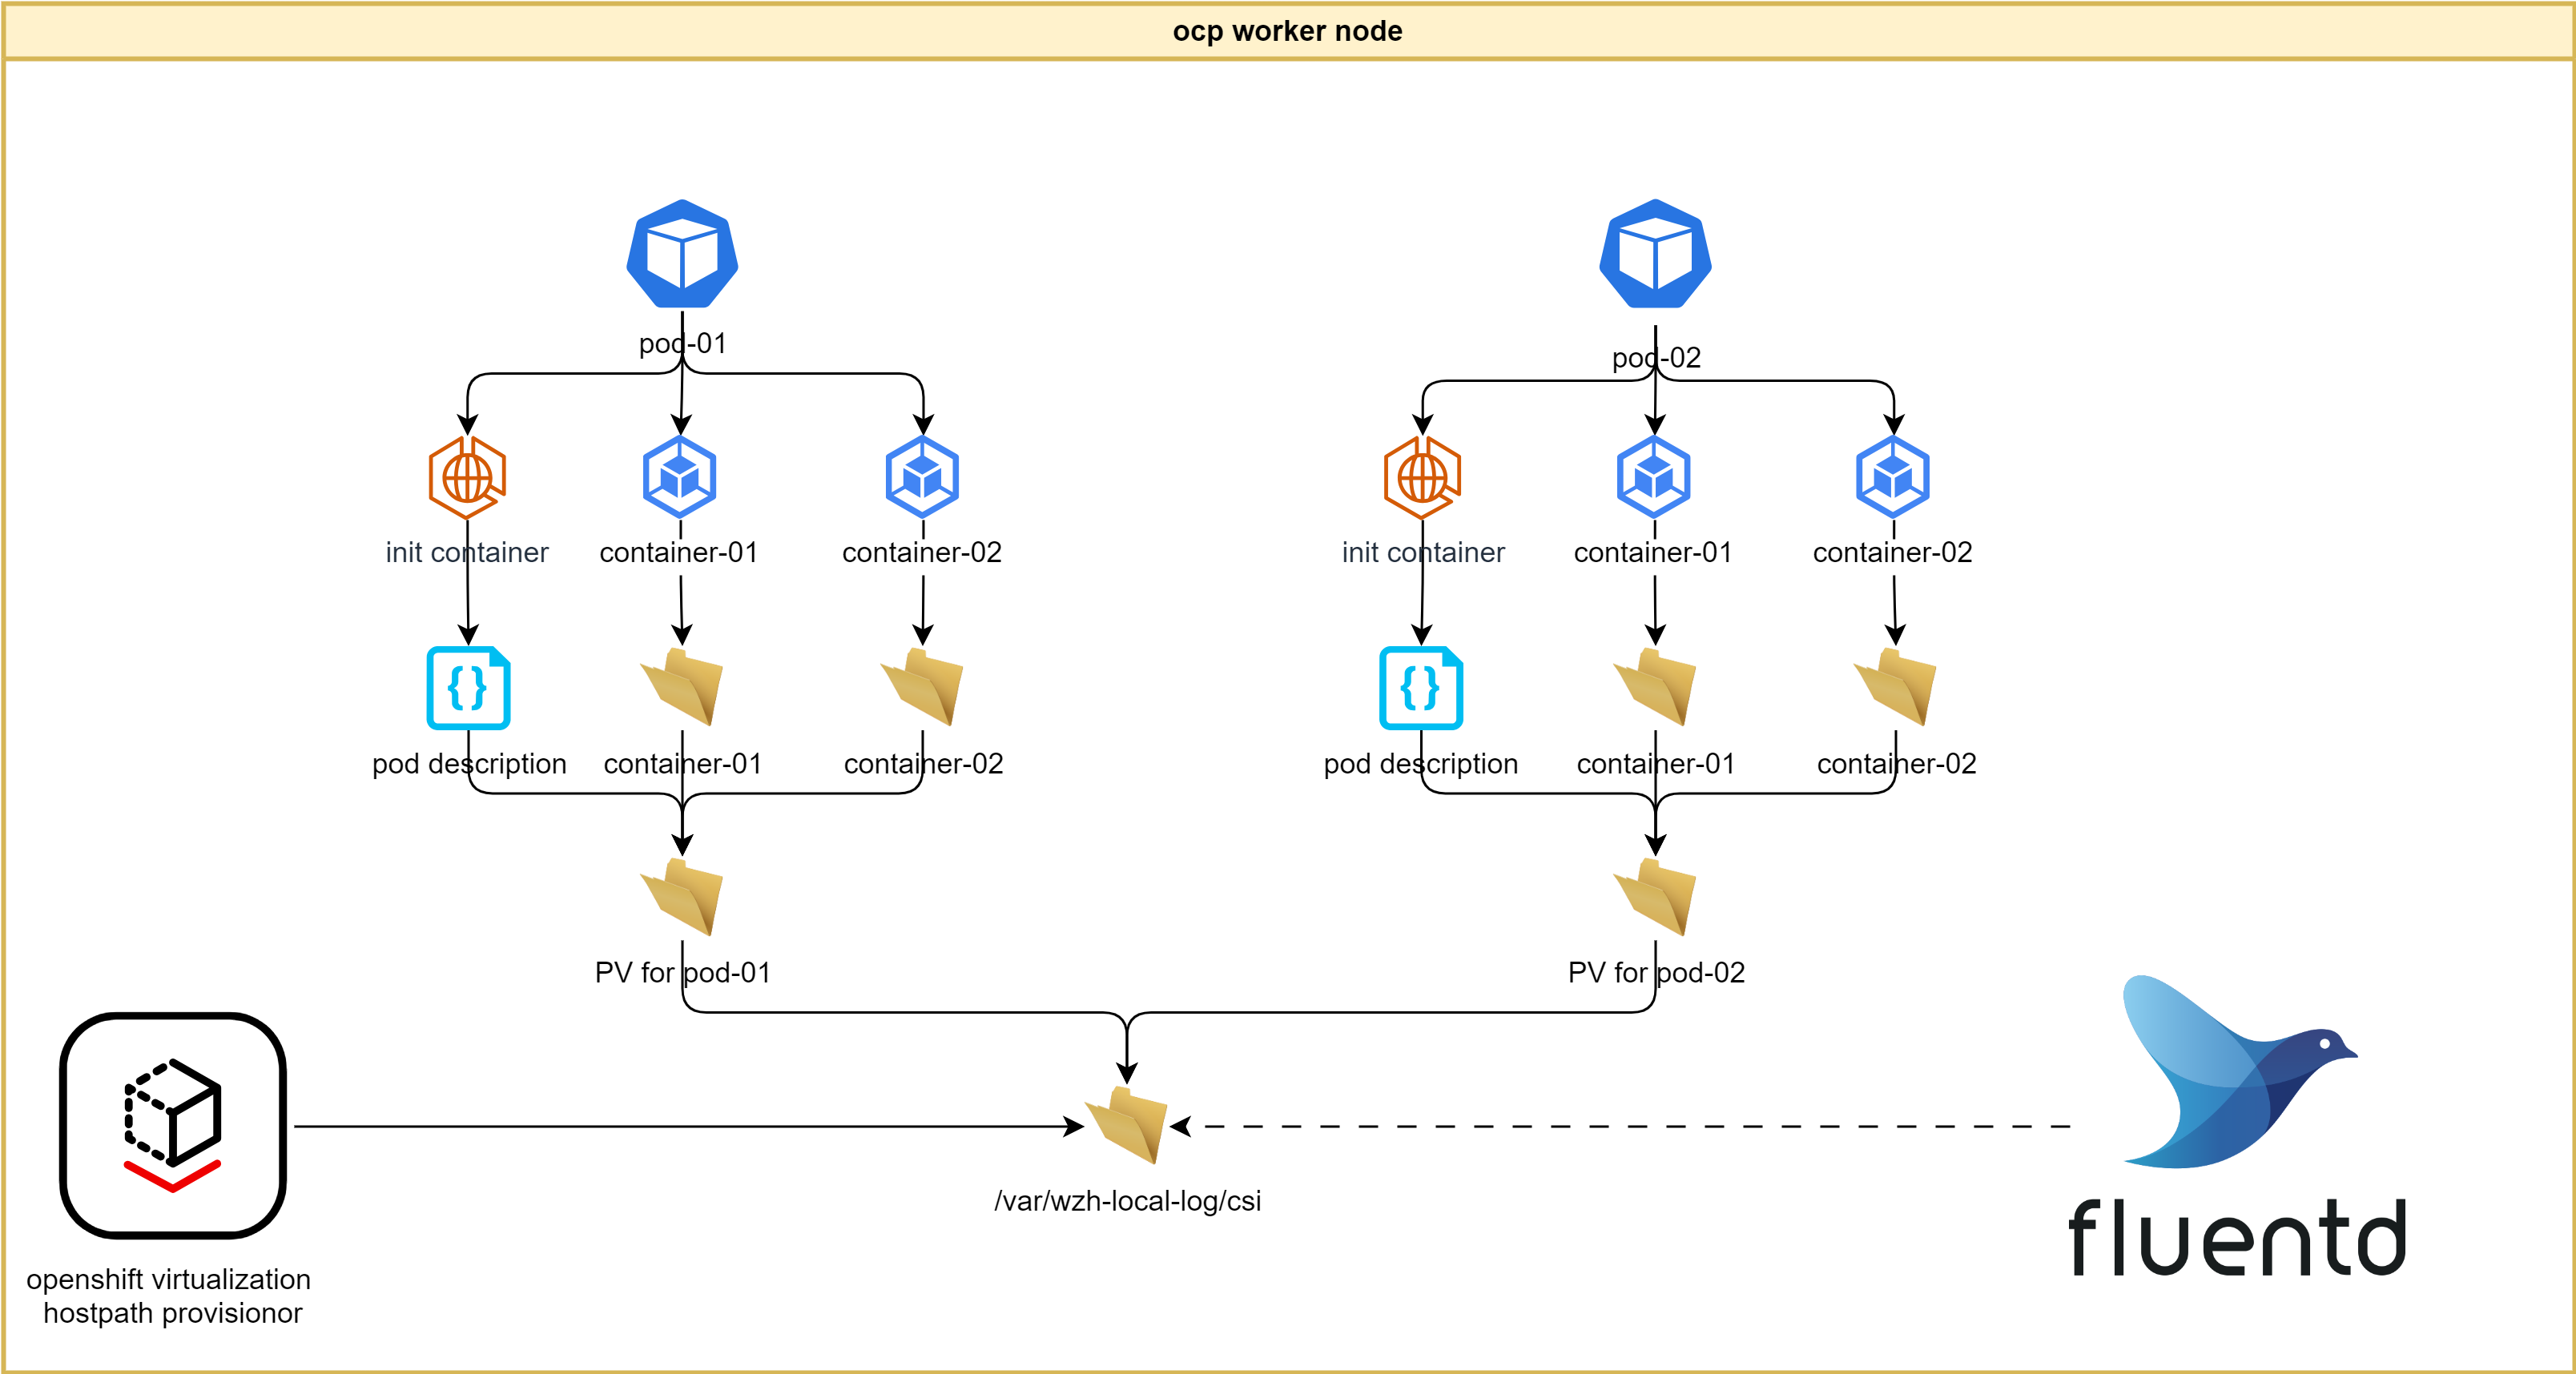The width and height of the screenshot is (2576, 1374).
Task: Click the folder below right container-02 label
Action: tap(1896, 686)
